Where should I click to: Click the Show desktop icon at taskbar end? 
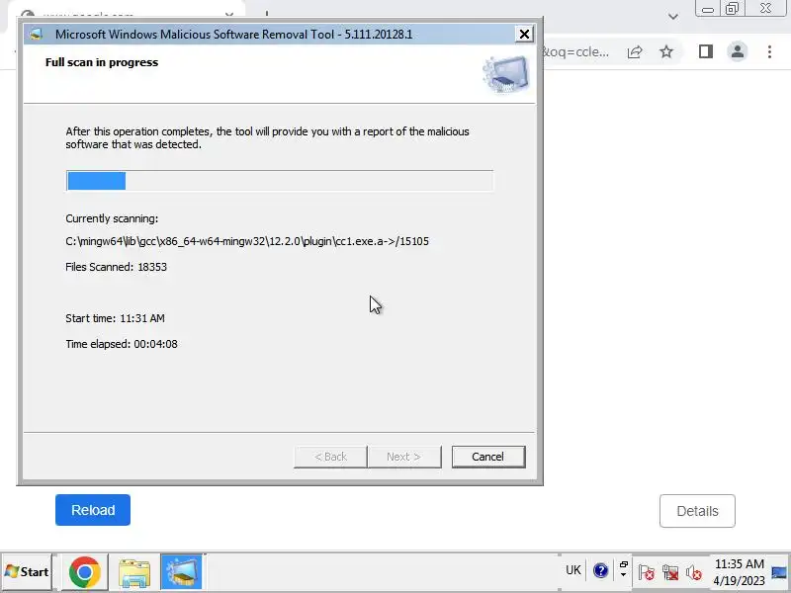tap(779, 572)
